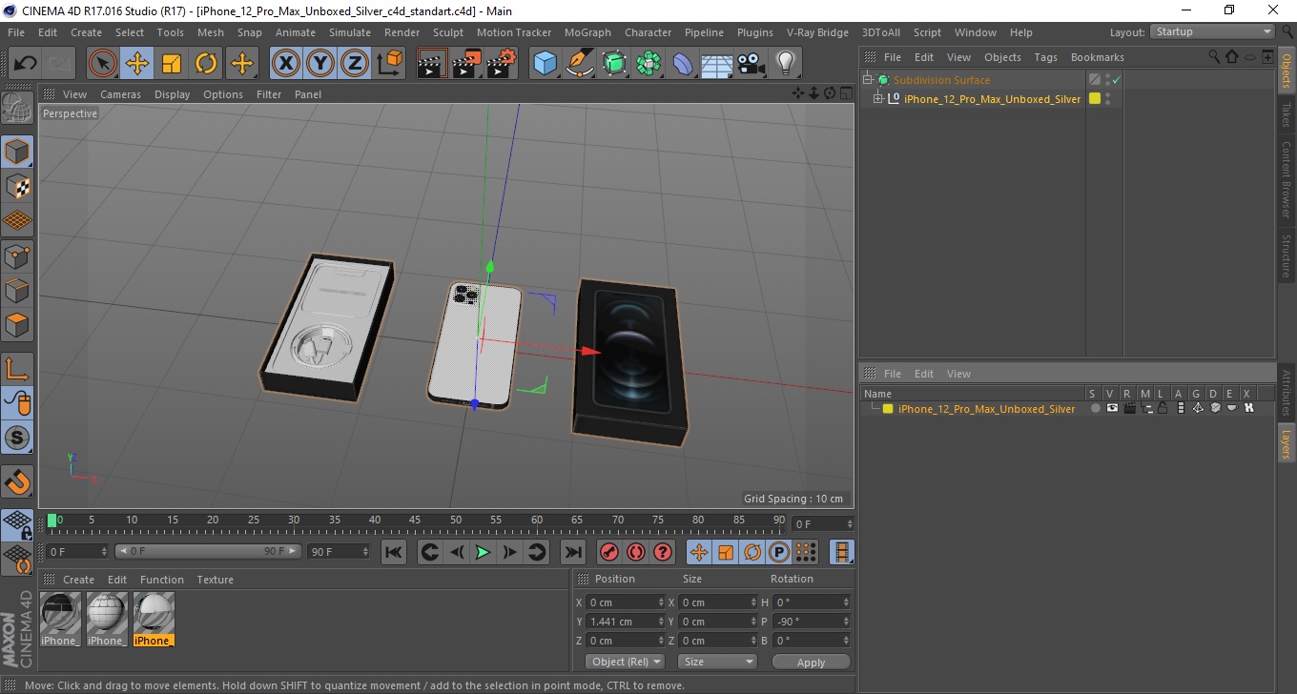1297x694 pixels.
Task: Open Bookmarks in object manager
Action: 1097,57
